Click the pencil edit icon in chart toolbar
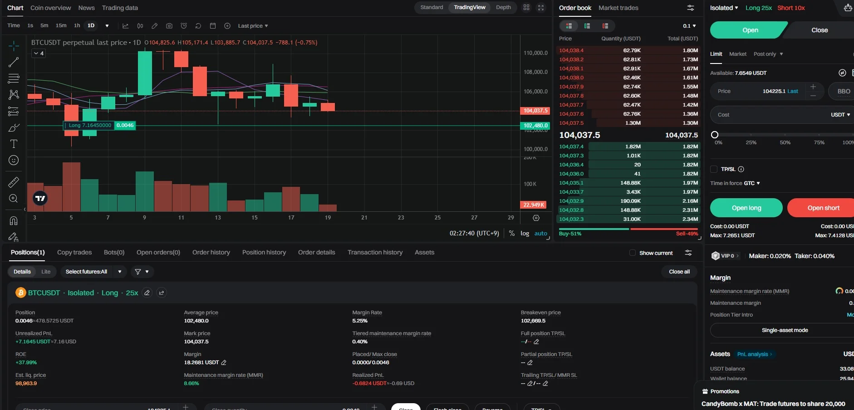The height and width of the screenshot is (410, 854). pyautogui.click(x=154, y=26)
